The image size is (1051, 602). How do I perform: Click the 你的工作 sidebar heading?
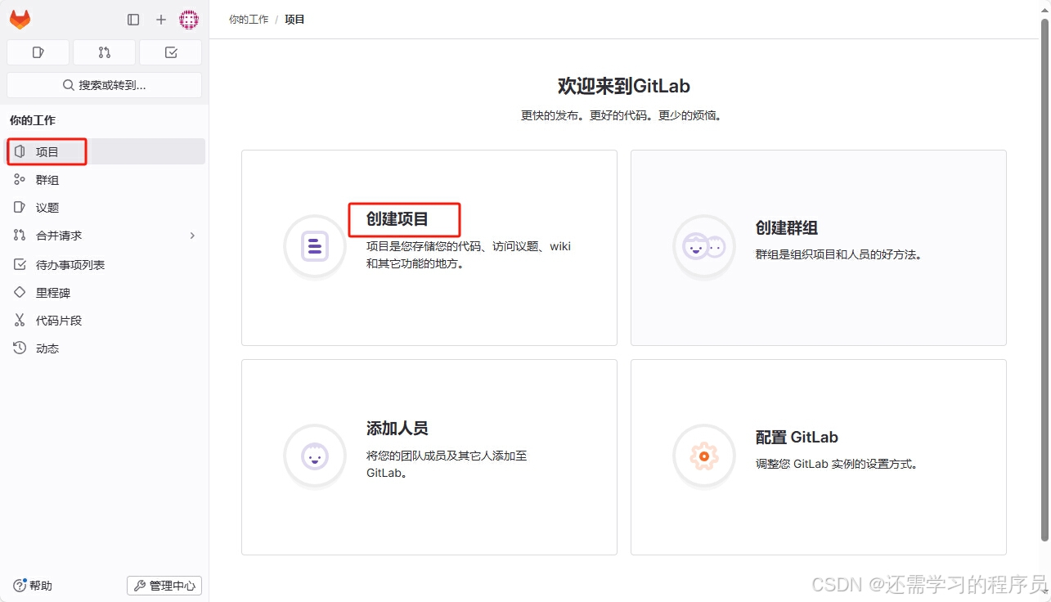[33, 120]
